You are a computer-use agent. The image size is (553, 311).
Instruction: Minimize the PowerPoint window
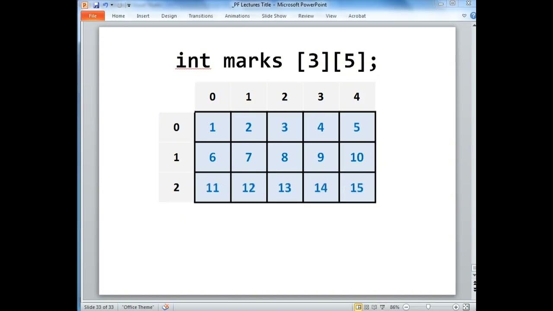441,3
